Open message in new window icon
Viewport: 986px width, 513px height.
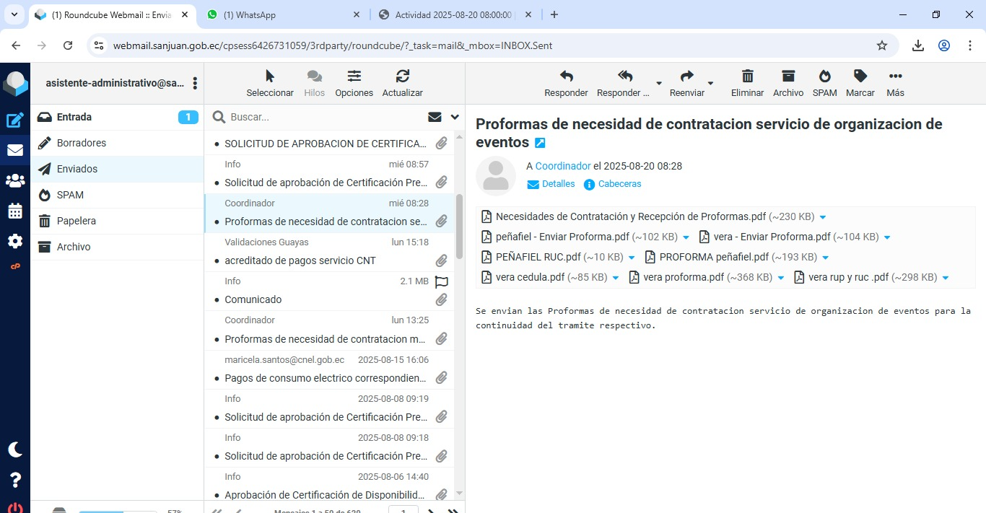[540, 143]
